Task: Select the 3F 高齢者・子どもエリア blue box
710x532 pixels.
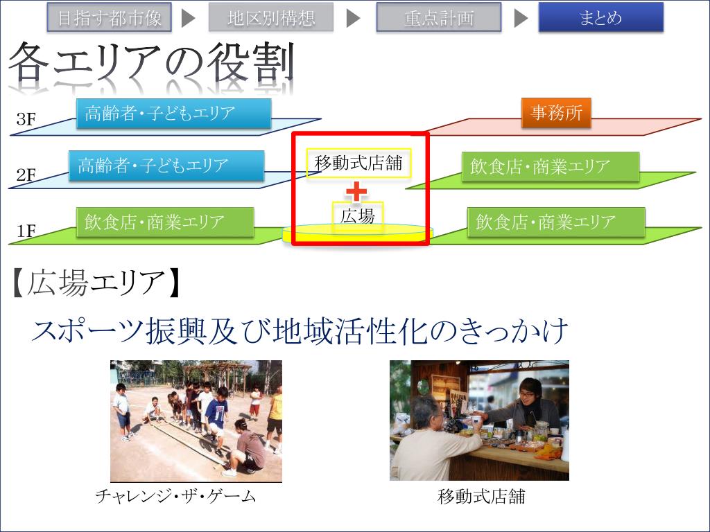Action: (174, 114)
